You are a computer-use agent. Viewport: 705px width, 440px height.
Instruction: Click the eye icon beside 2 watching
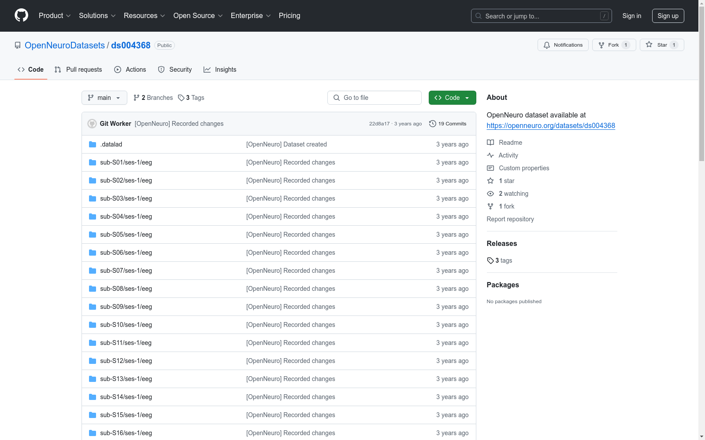490,194
